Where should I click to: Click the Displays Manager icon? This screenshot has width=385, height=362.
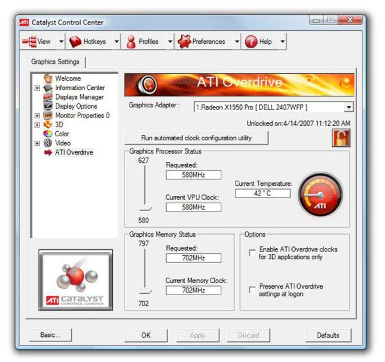[x=48, y=97]
